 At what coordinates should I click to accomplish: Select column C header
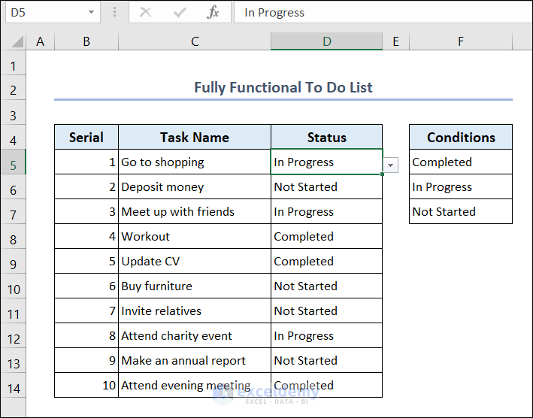(195, 41)
